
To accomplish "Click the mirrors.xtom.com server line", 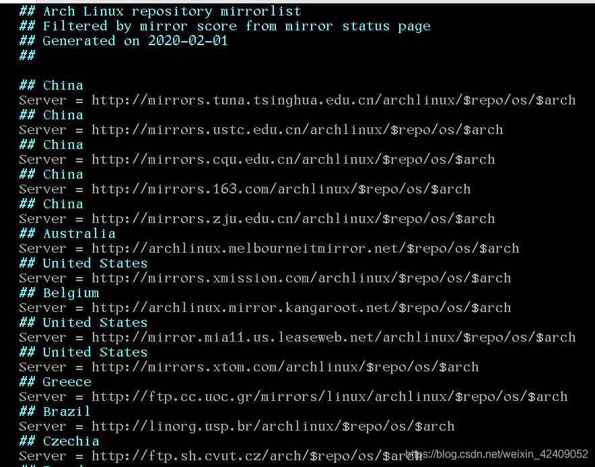I will tap(249, 367).
